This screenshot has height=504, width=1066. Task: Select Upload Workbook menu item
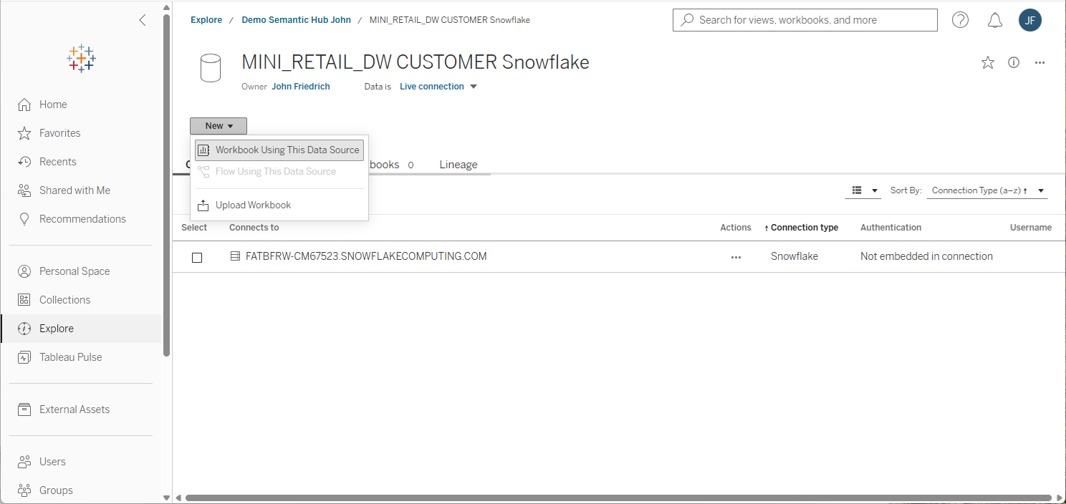tap(253, 205)
